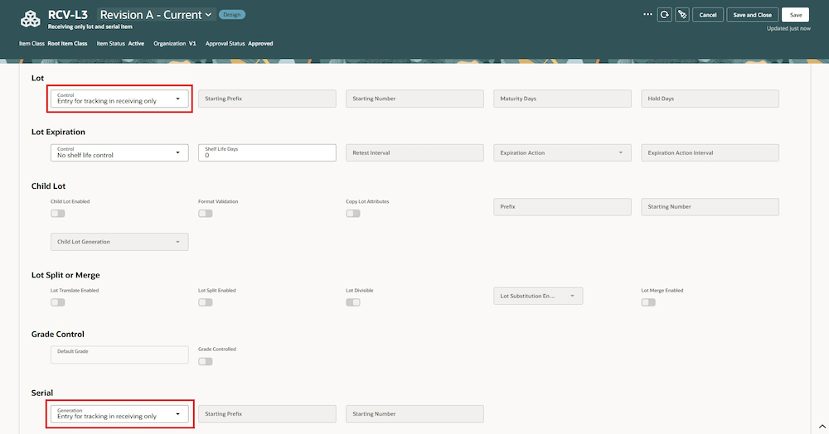Click the Cancel button
The height and width of the screenshot is (434, 829).
coord(708,15)
